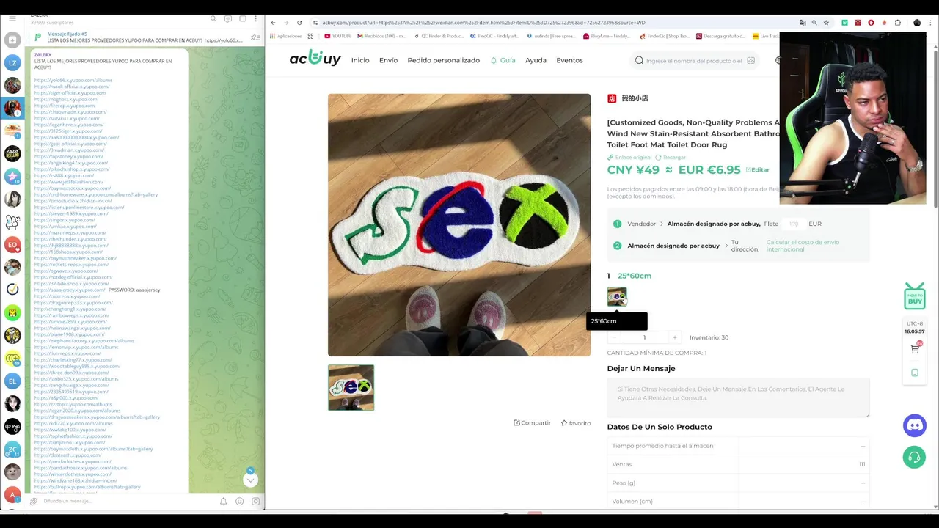Click the Recargar link
The height and width of the screenshot is (528, 939).
tap(671, 158)
